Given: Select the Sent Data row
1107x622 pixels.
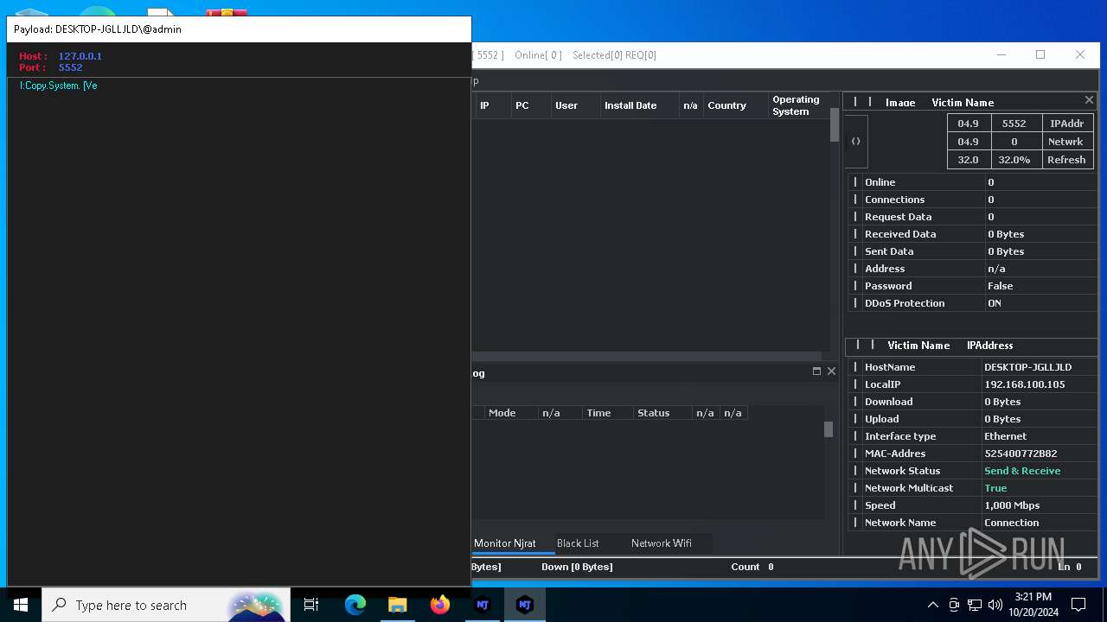Looking at the screenshot, I should coord(971,251).
